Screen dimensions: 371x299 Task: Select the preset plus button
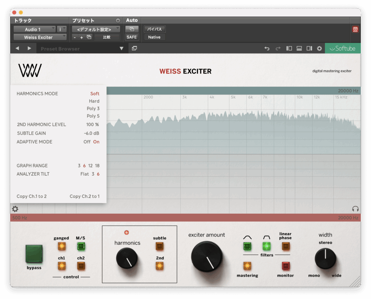click(x=82, y=37)
